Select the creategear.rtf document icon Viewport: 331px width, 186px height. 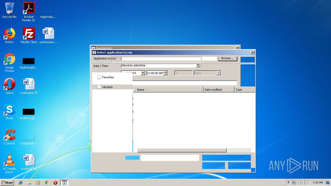29,86
